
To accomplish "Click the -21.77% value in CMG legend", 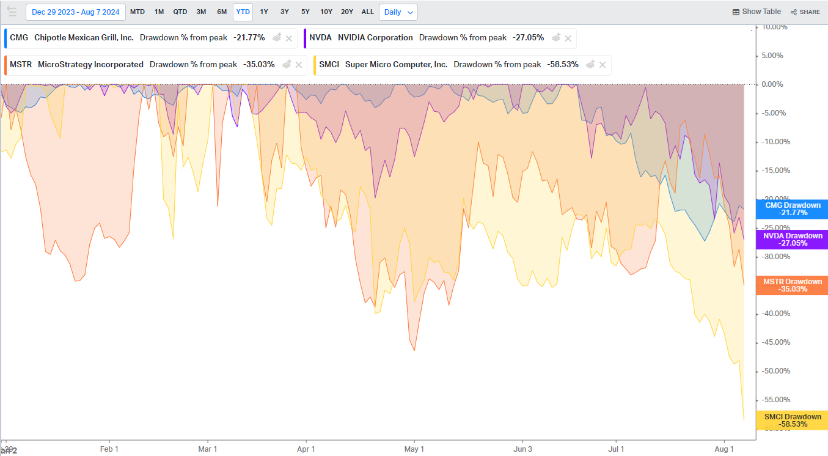I will pyautogui.click(x=249, y=38).
